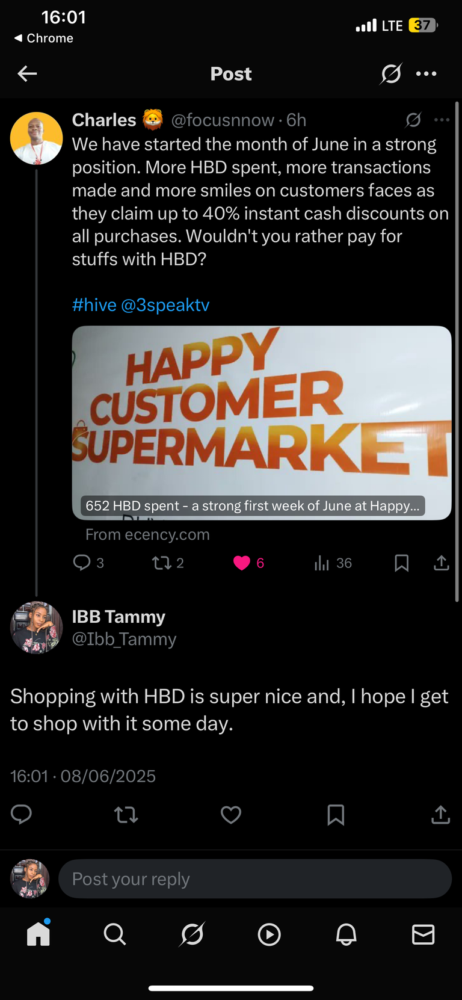This screenshot has height=1000, width=462.
Task: Open Charles's profile picture
Action: [36, 138]
